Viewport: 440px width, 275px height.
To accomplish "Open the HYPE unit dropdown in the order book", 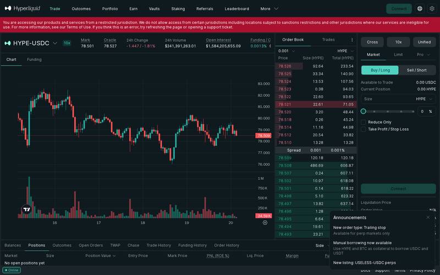I will point(345,51).
